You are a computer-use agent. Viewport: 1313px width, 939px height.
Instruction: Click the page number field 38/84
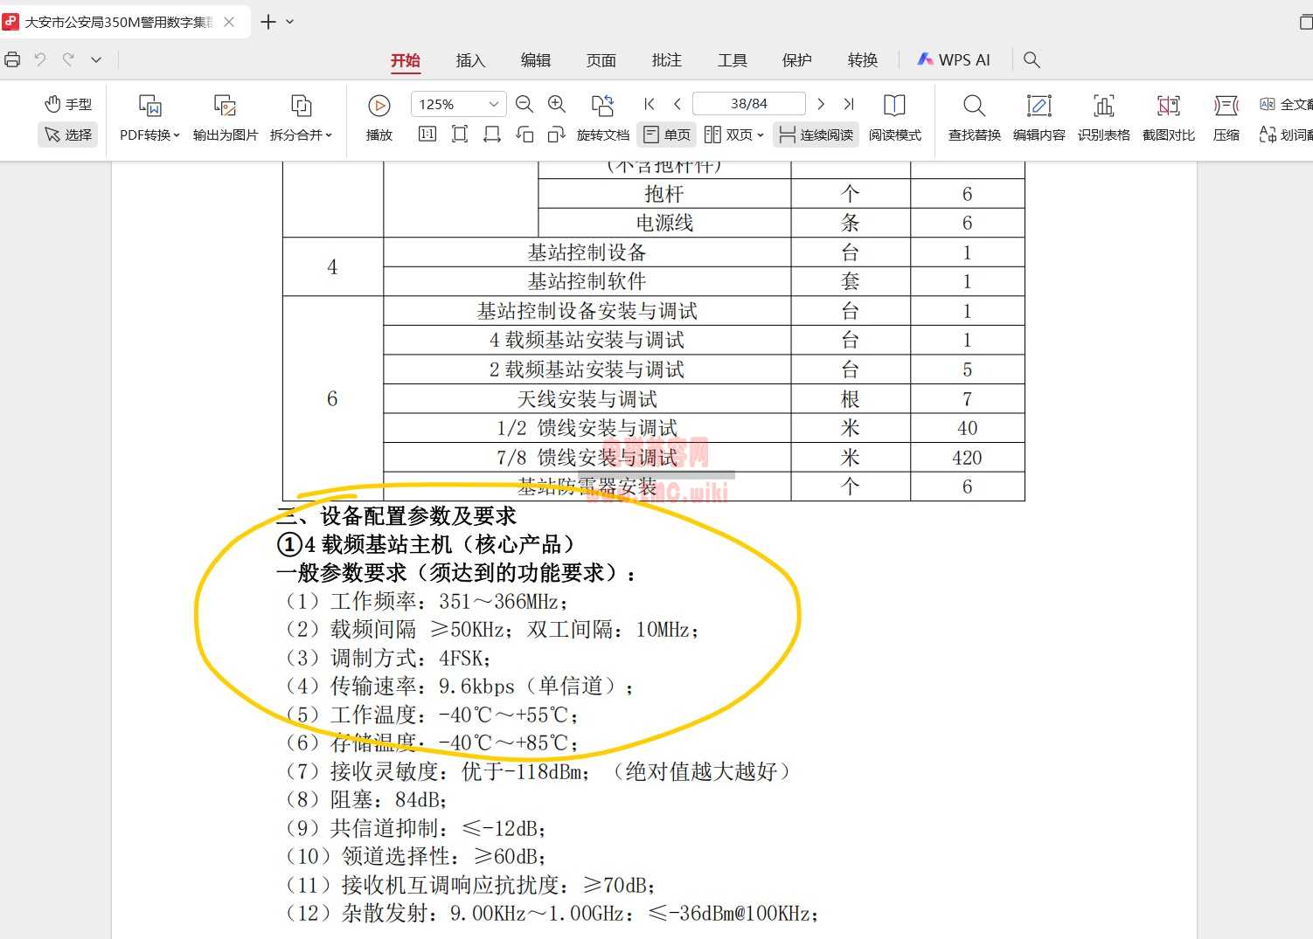748,104
